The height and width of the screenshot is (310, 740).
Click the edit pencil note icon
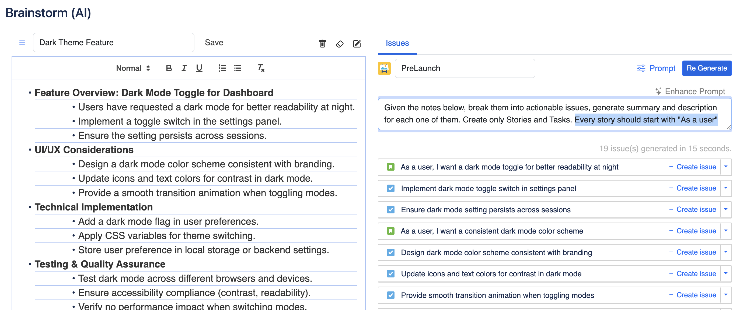(x=357, y=44)
